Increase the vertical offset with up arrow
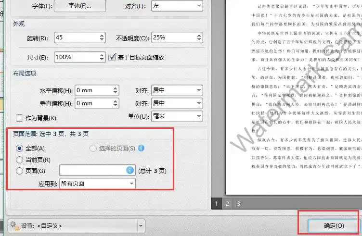This screenshot has width=362, height=236. tap(115, 101)
